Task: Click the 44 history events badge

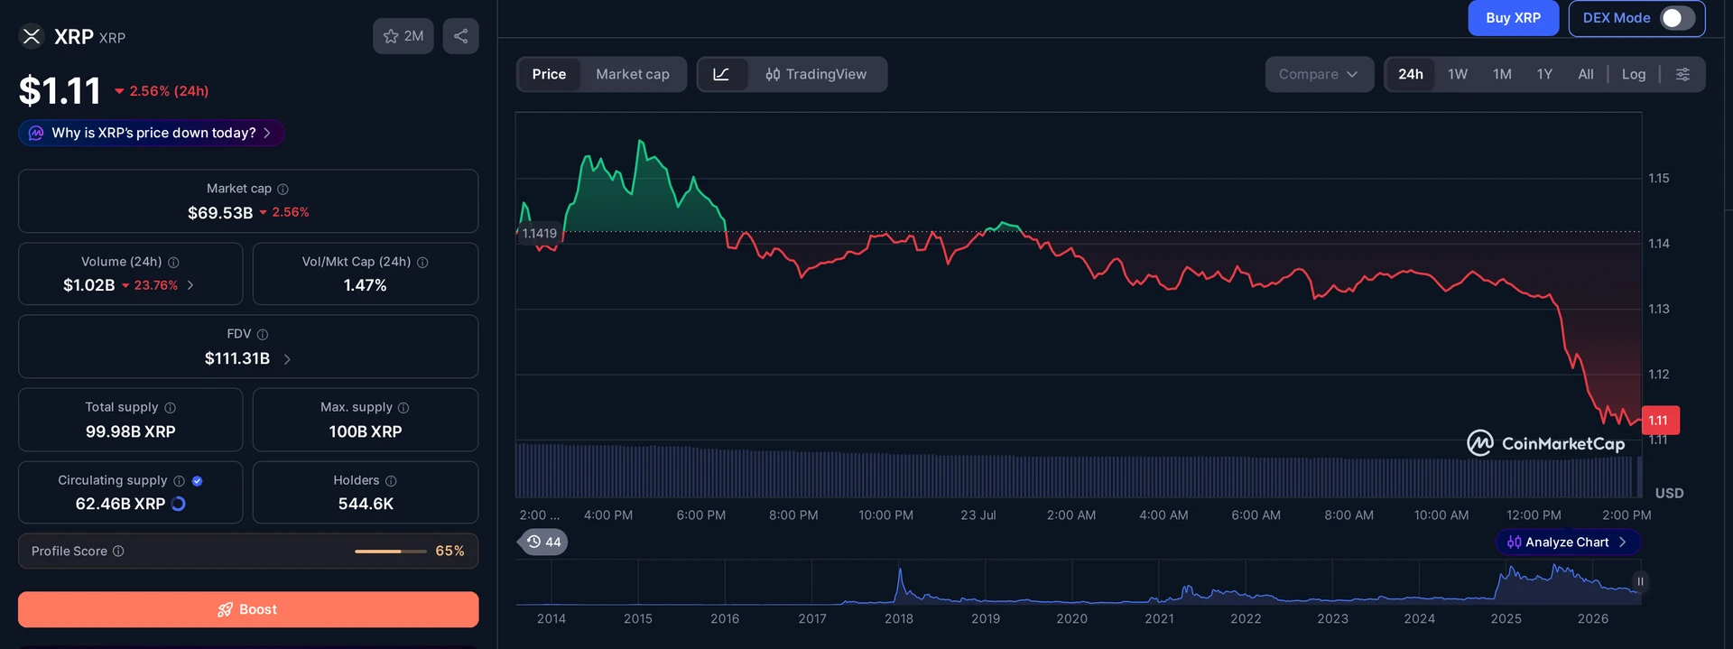Action: tap(543, 542)
